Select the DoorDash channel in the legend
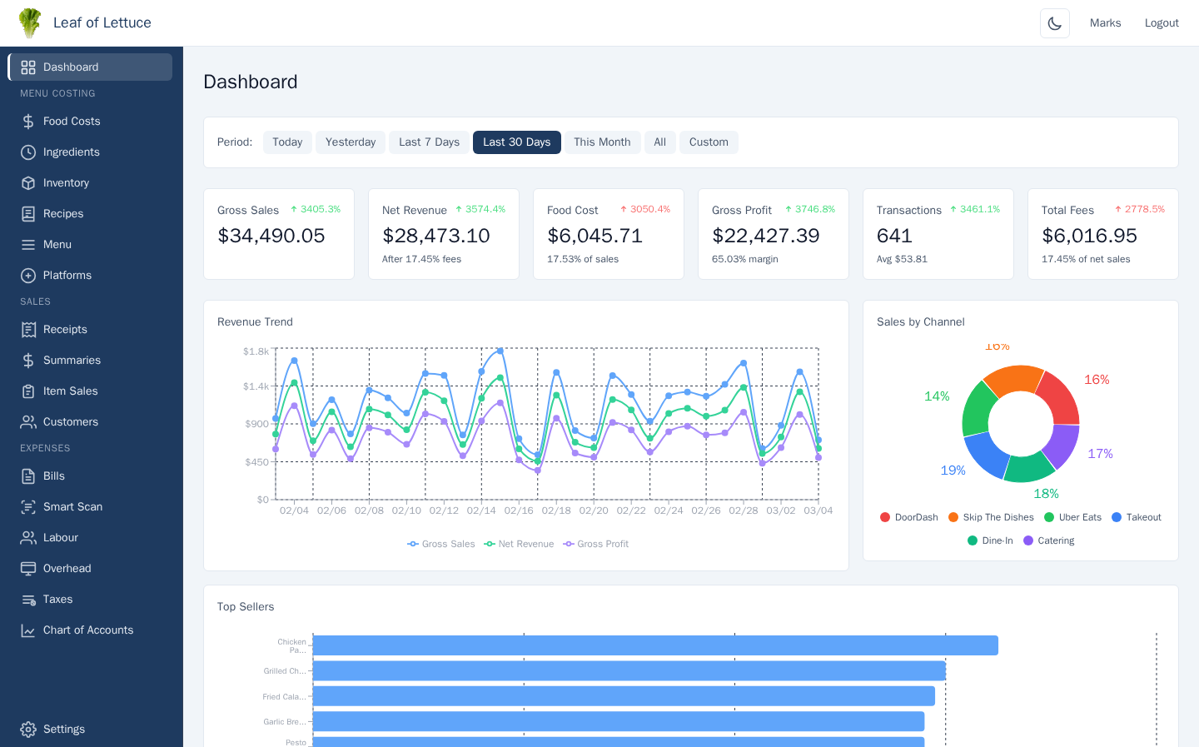The image size is (1199, 747). tap(909, 517)
